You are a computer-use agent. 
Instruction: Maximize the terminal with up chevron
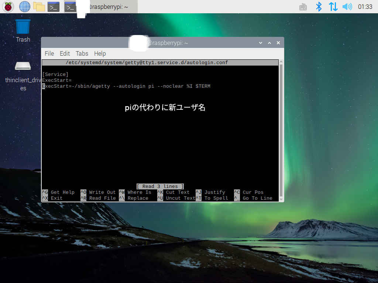(269, 43)
